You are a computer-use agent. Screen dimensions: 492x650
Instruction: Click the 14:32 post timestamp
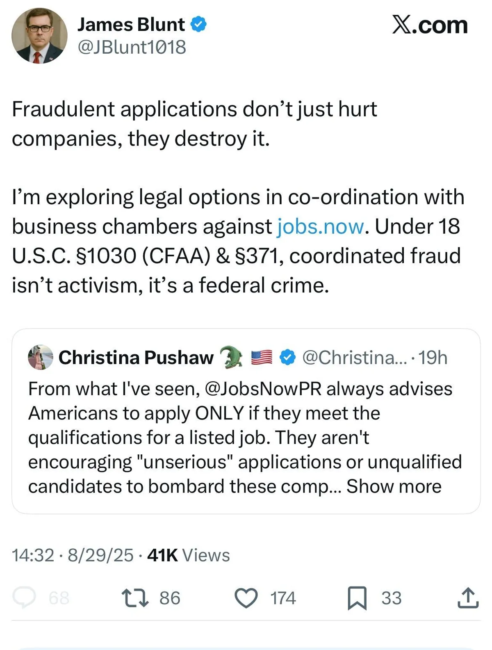click(33, 555)
